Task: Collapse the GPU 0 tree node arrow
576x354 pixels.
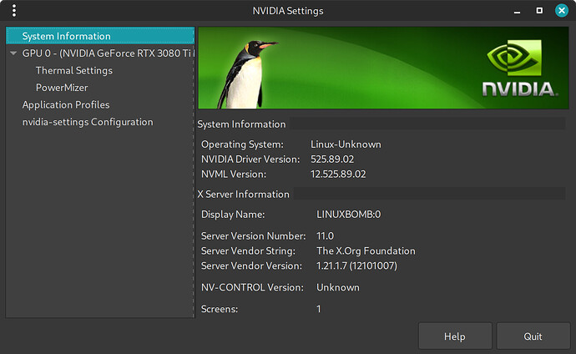Action: tap(13, 53)
